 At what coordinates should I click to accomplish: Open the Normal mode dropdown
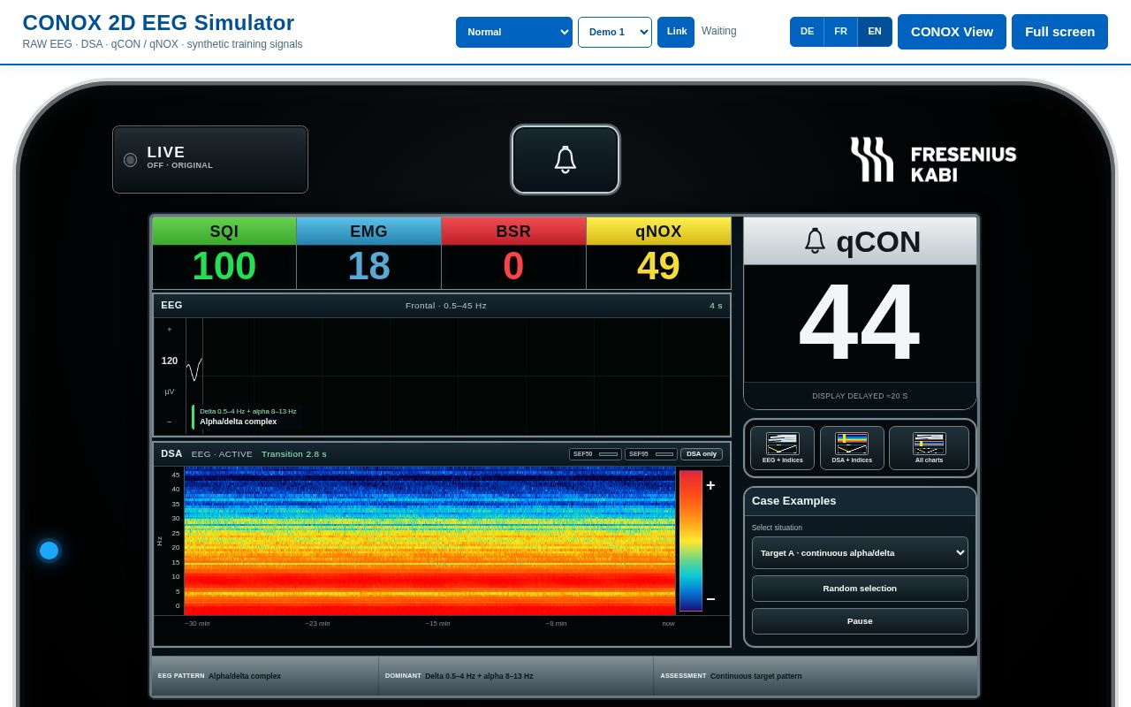[x=514, y=32]
